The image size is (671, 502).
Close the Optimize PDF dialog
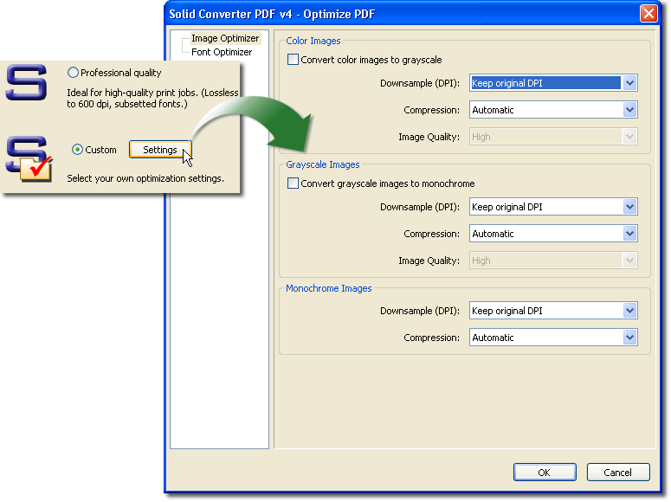[648, 14]
